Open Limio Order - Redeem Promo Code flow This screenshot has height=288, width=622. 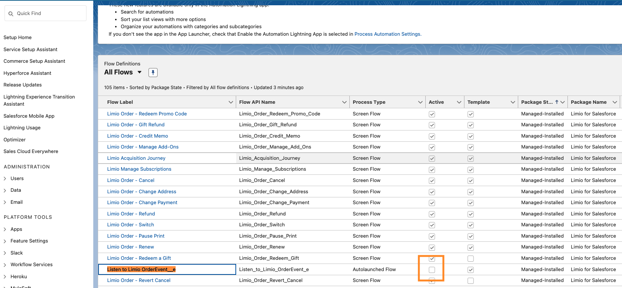(x=147, y=114)
